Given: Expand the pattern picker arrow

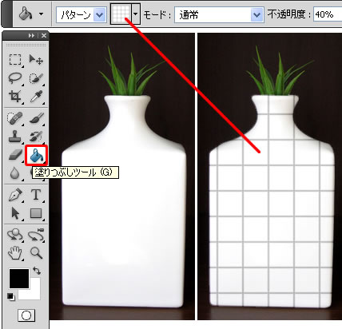Looking at the screenshot, I should tap(136, 14).
